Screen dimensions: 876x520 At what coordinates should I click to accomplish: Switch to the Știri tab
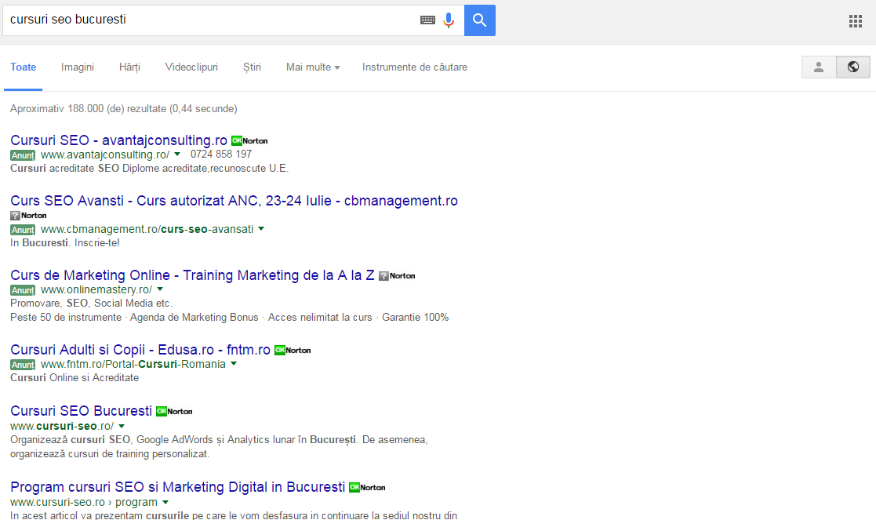252,67
